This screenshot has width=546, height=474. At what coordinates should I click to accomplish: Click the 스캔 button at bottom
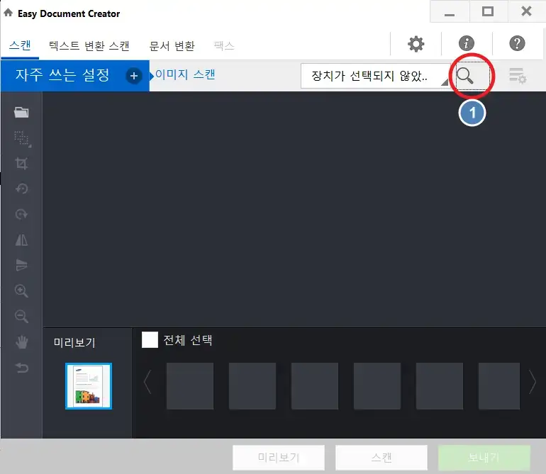(x=381, y=457)
